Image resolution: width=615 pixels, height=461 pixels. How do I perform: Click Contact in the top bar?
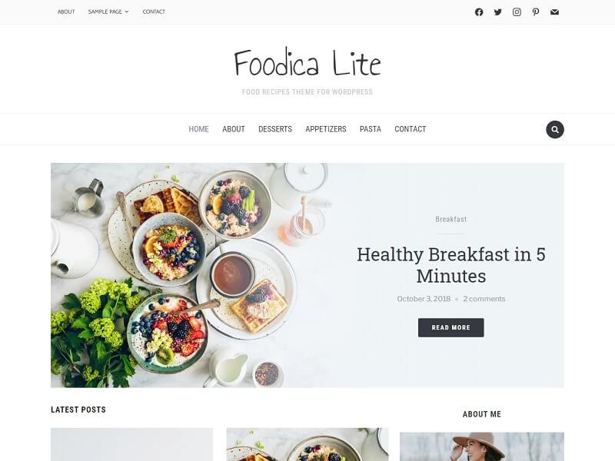(x=154, y=12)
